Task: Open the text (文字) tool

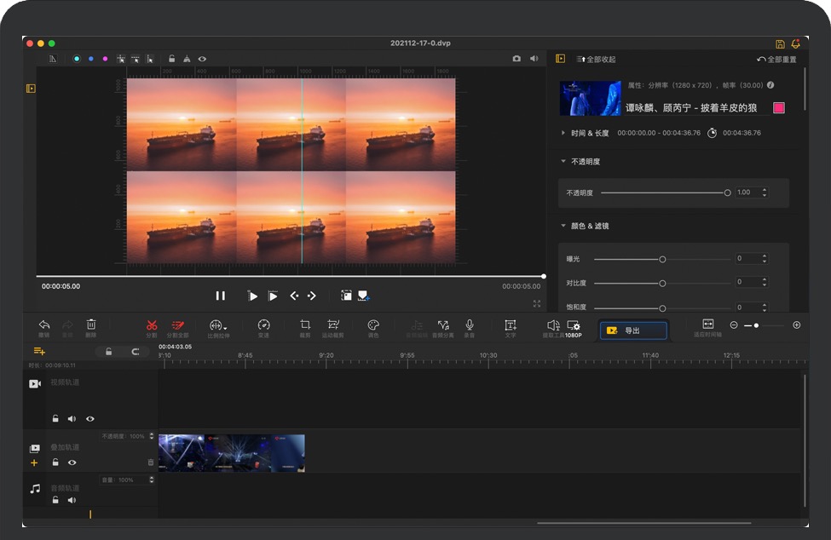Action: [x=511, y=325]
